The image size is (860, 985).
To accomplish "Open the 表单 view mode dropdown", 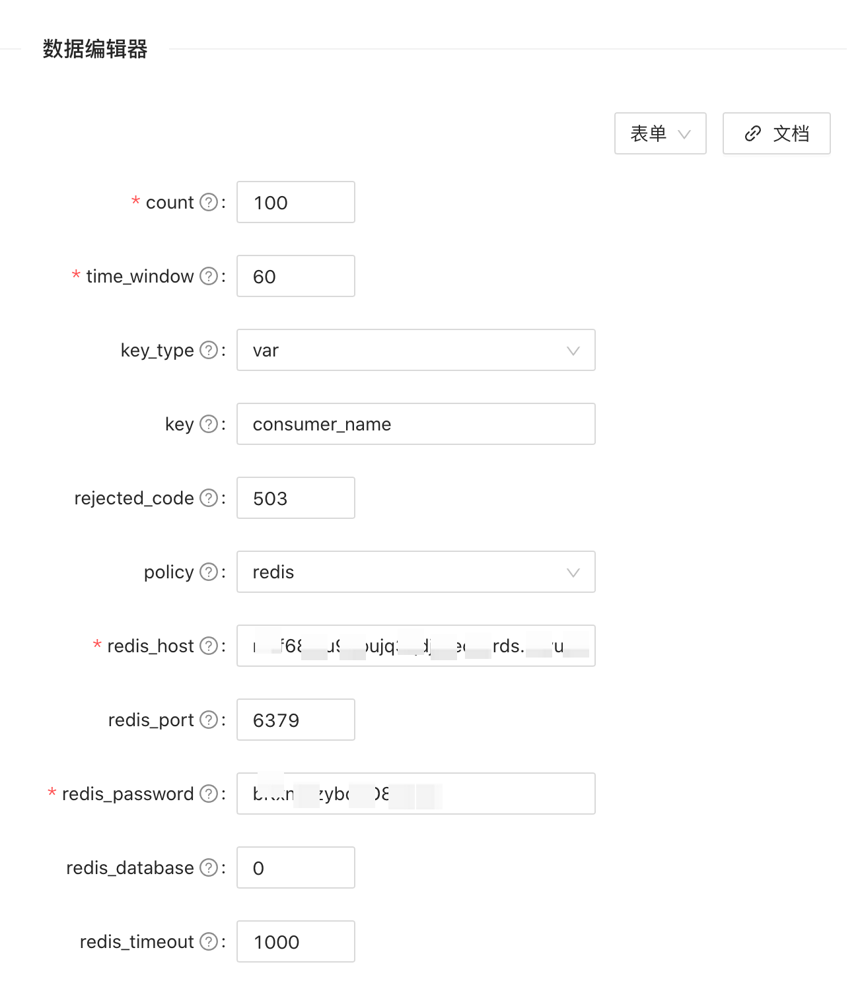I will (660, 133).
